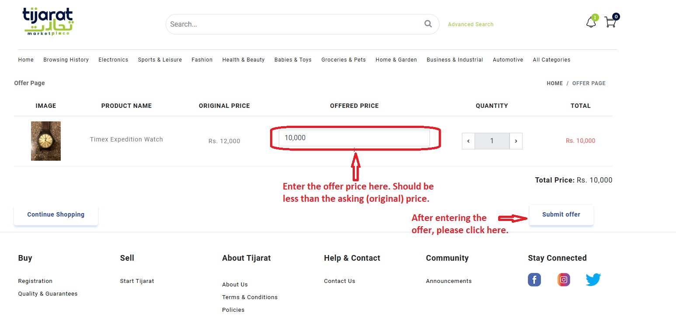Click the original price Rs. 12,000
Image resolution: width=676 pixels, height=324 pixels.
(x=224, y=141)
